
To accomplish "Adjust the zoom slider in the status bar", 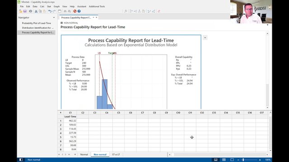I will coord(243,160).
